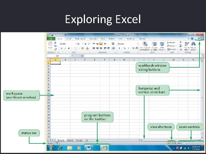Open the General number format dropdown

[x=137, y=44]
